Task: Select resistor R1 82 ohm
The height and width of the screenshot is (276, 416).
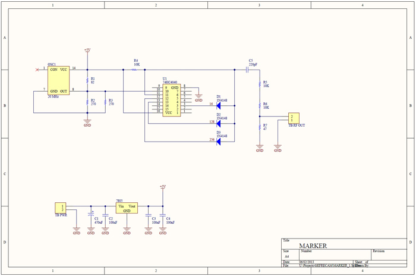Action: coord(87,80)
